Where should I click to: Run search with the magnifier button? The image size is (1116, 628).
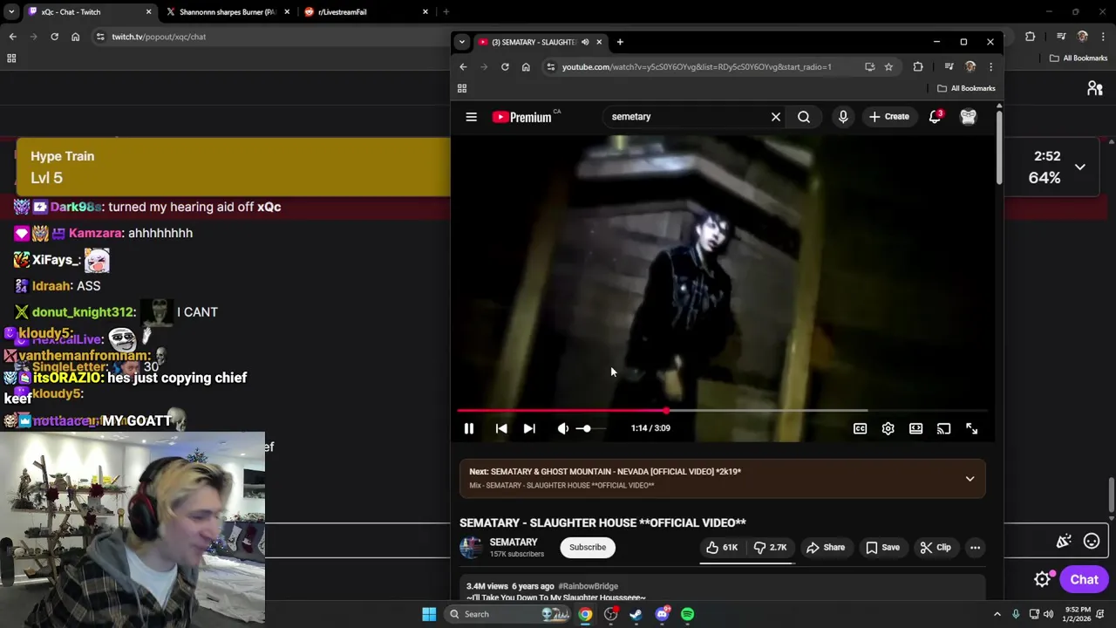coord(804,117)
